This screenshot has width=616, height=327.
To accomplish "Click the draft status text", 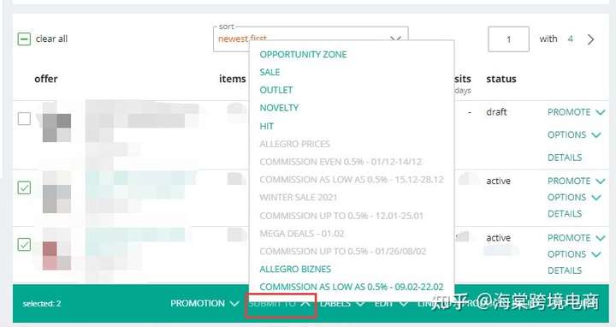I will 496,112.
